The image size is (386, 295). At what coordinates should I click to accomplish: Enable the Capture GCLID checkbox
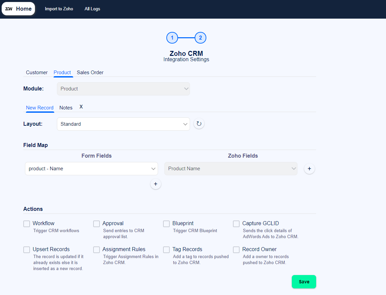(x=236, y=223)
